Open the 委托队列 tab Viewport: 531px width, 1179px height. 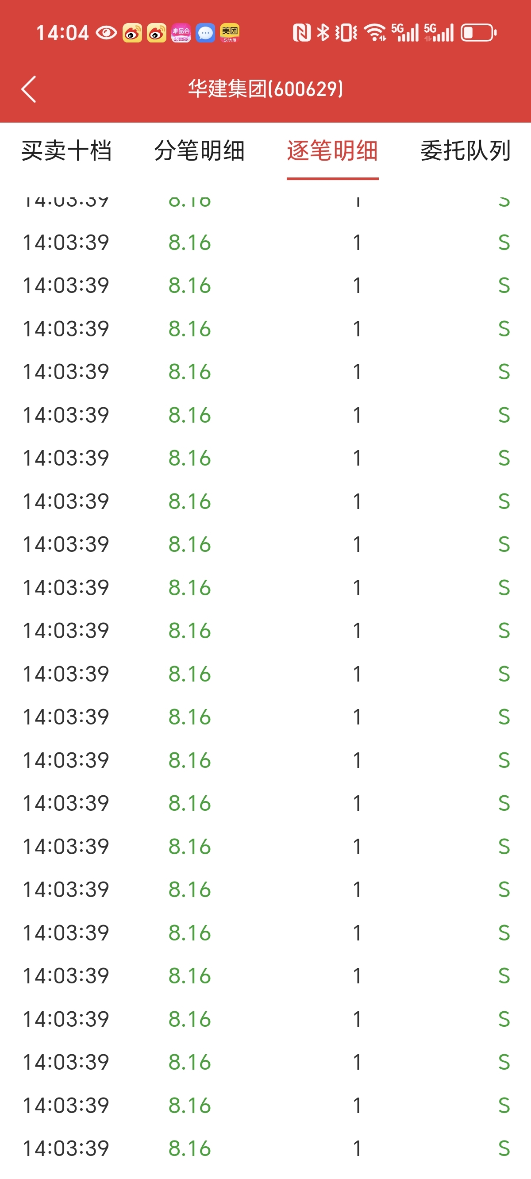[x=466, y=151]
